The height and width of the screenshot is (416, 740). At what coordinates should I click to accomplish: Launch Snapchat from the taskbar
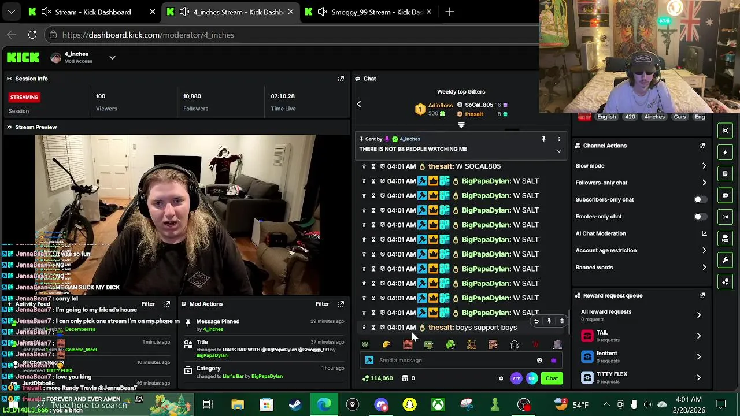pos(409,404)
